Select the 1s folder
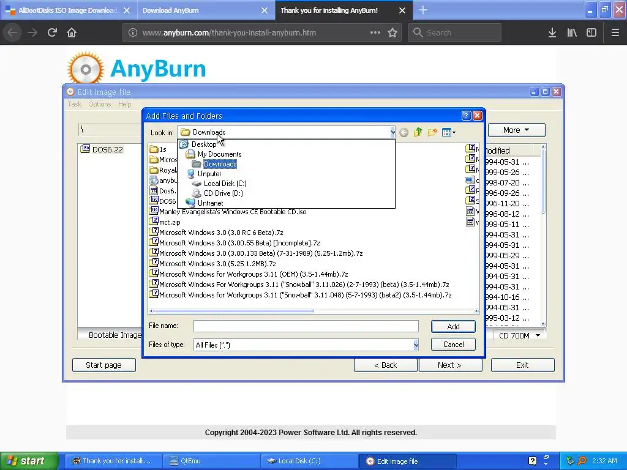The height and width of the screenshot is (470, 627). (159, 149)
